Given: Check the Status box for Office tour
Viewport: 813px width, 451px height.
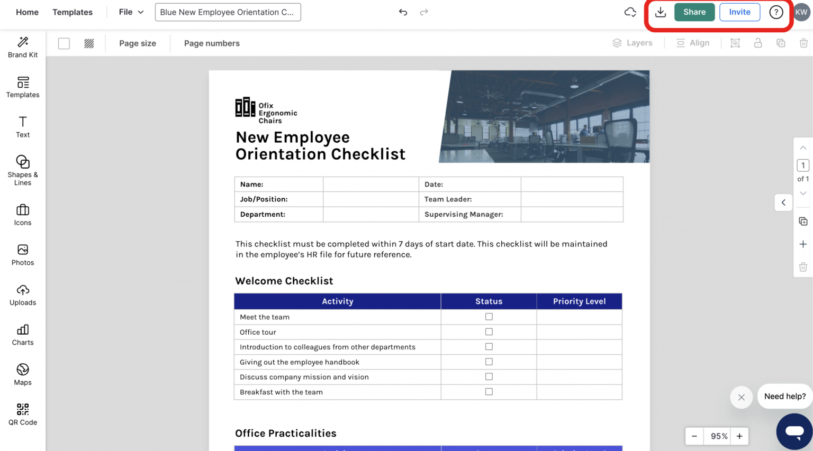Looking at the screenshot, I should pyautogui.click(x=488, y=332).
